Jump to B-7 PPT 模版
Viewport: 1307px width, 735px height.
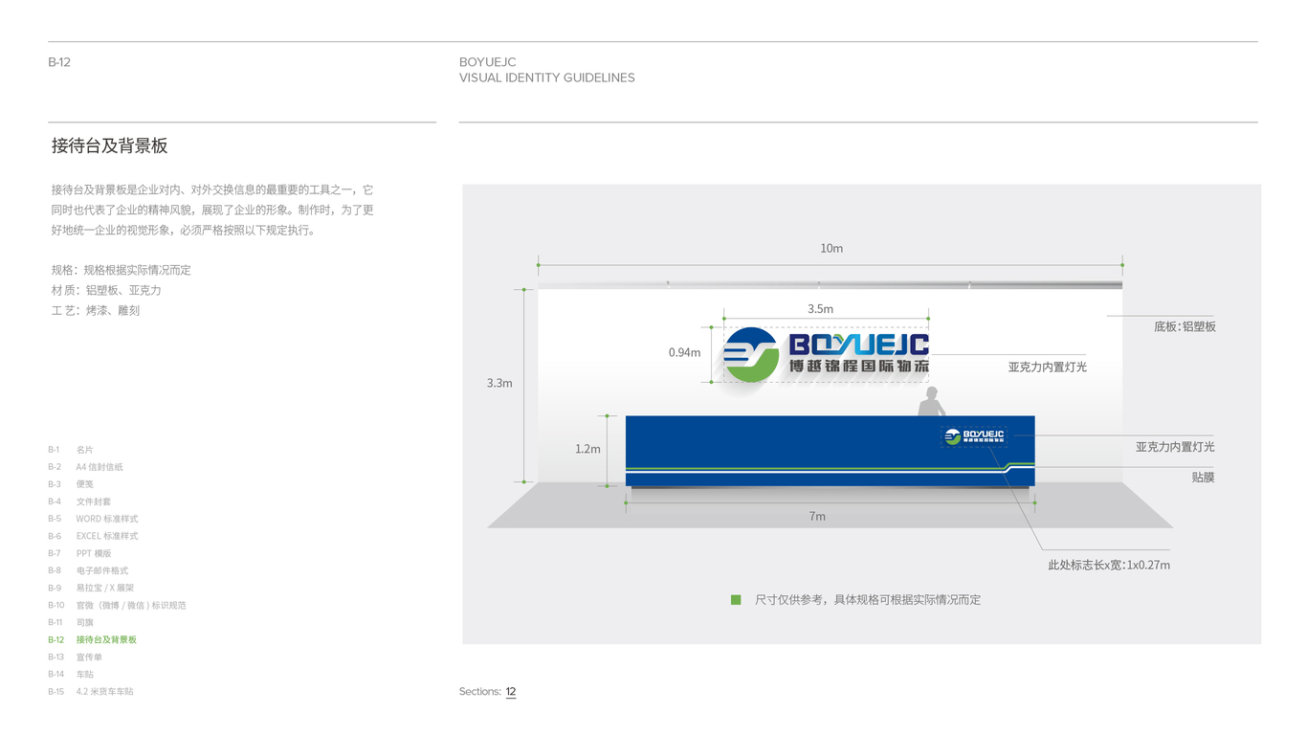tap(79, 553)
